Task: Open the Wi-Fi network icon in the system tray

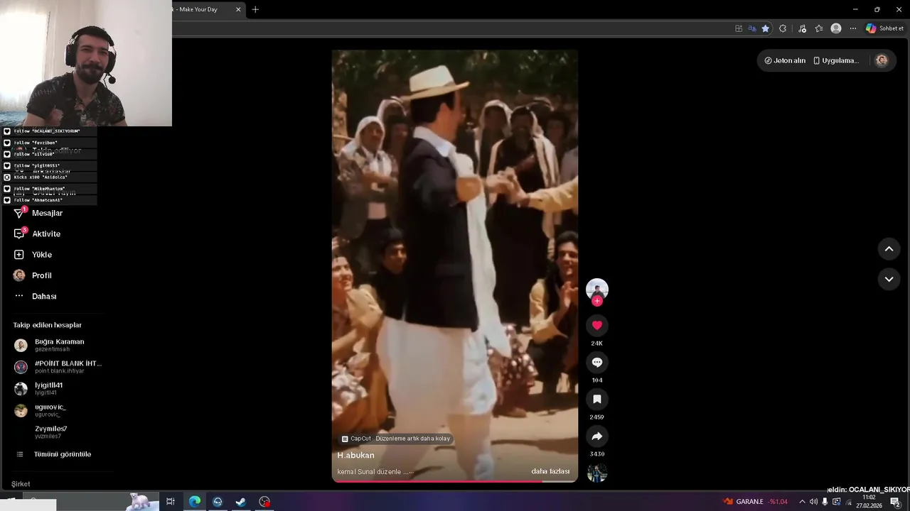Action: pyautogui.click(x=847, y=502)
